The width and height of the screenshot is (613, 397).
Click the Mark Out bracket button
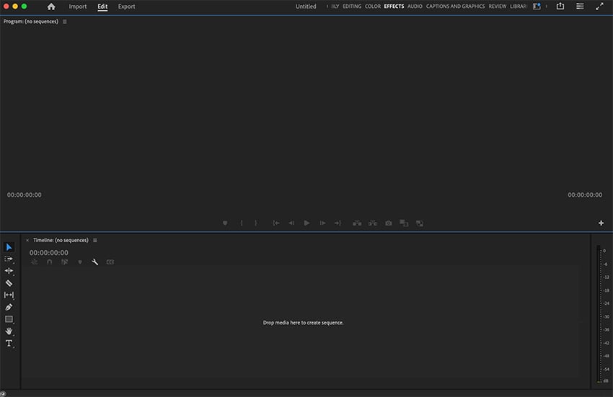click(256, 223)
